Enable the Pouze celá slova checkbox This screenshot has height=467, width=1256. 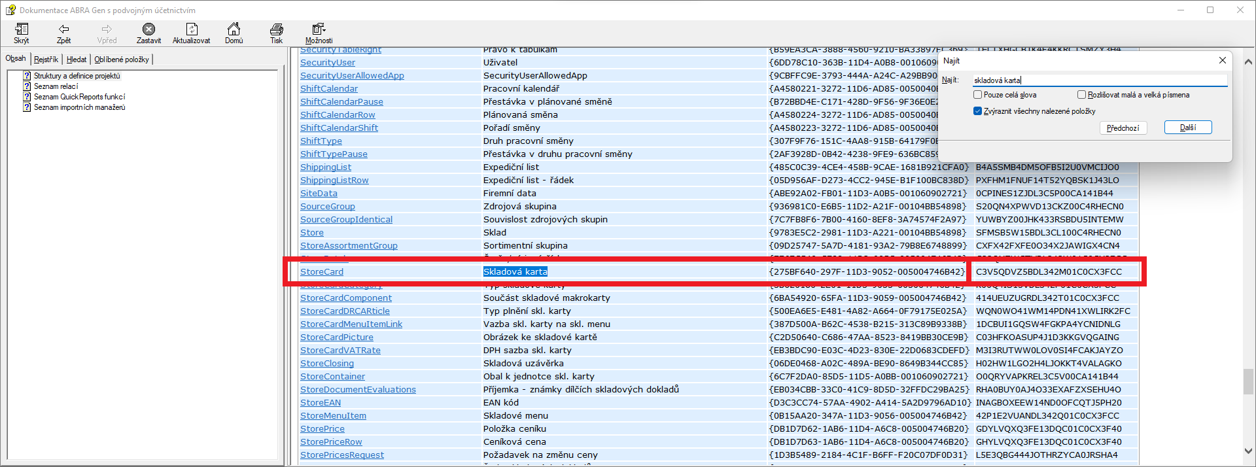978,95
